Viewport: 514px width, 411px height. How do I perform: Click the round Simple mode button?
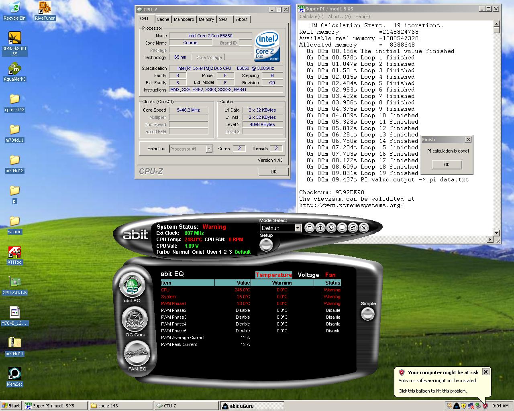tap(368, 314)
